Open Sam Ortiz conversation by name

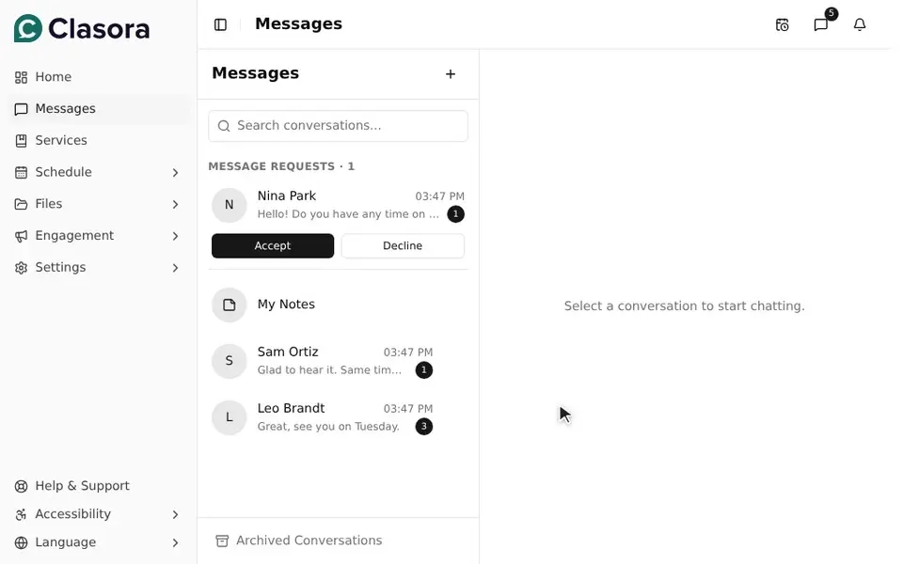[x=288, y=352]
